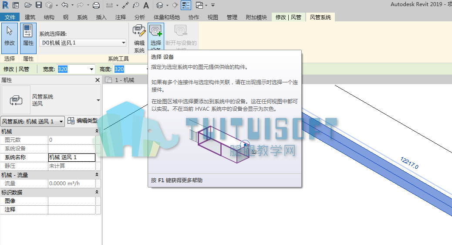Viewport: 452px width, 245px height.
Task: Select the aligned dimension tool
Action: pos(125,5)
